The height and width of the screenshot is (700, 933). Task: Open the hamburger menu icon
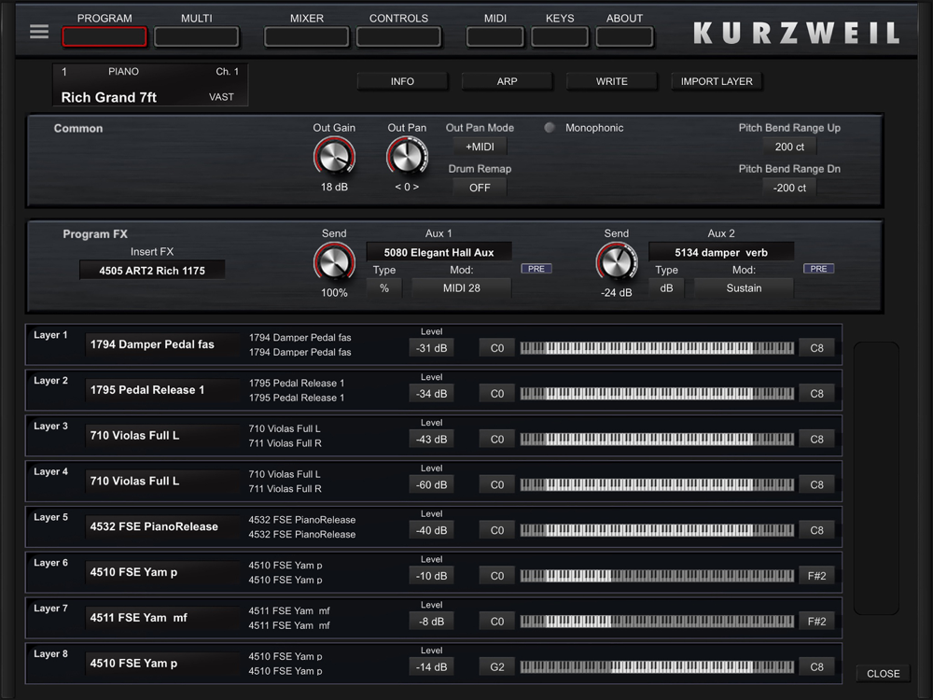click(x=39, y=32)
